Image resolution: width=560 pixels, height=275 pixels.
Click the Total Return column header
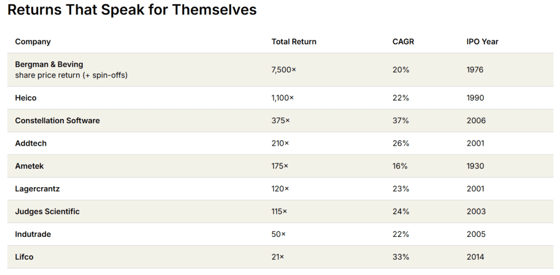pyautogui.click(x=294, y=42)
